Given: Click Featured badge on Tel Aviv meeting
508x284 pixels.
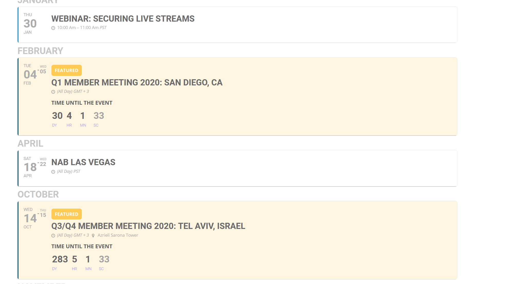Looking at the screenshot, I should [66, 214].
